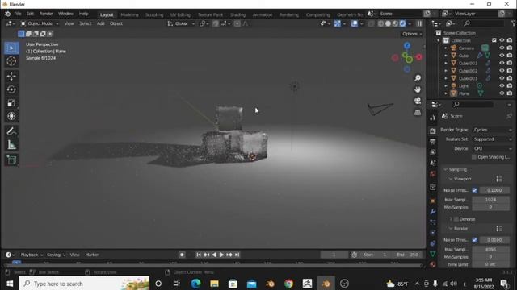Enable viewport Denoise checkbox
517x290 pixels.
click(456, 219)
